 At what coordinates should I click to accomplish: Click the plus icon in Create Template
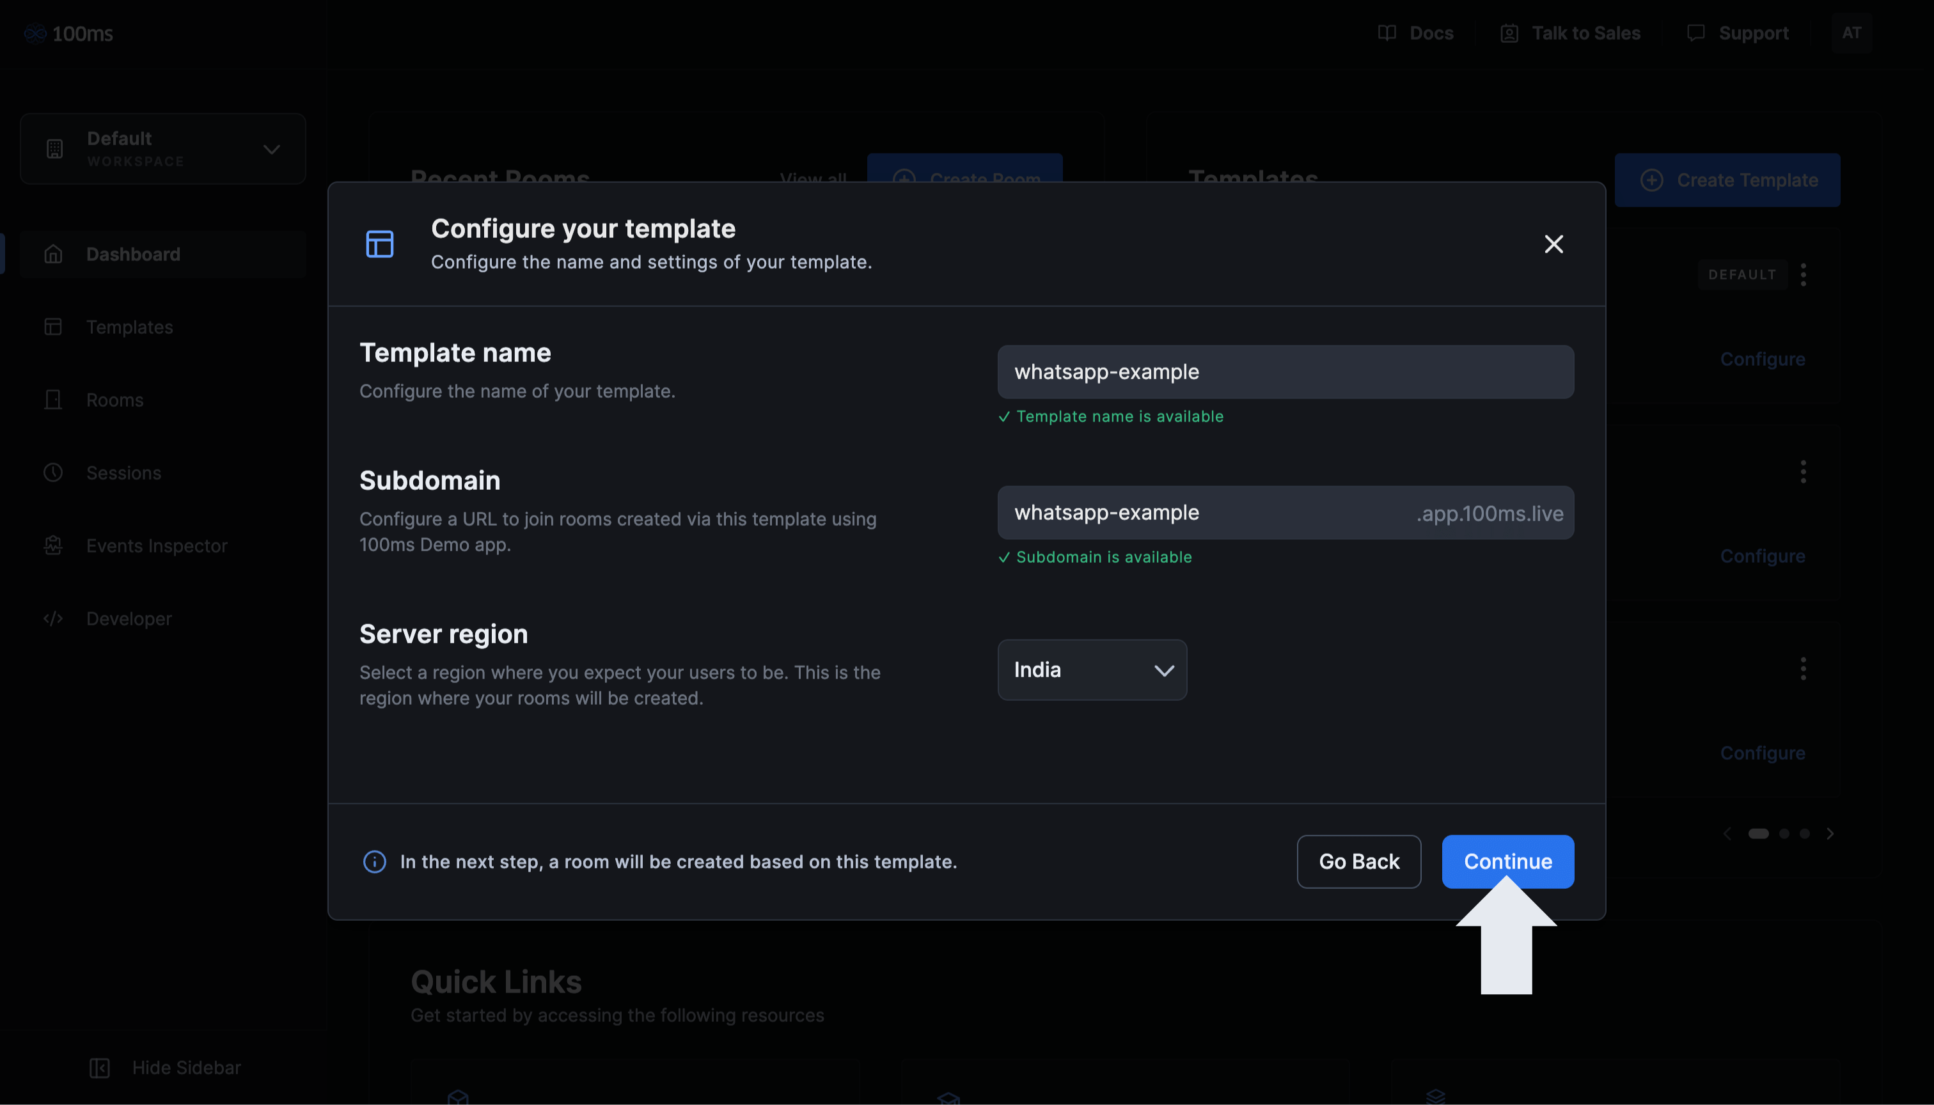coord(1652,180)
